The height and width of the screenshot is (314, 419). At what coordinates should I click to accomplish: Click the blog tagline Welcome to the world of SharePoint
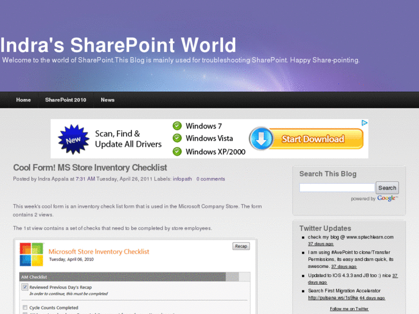point(180,60)
